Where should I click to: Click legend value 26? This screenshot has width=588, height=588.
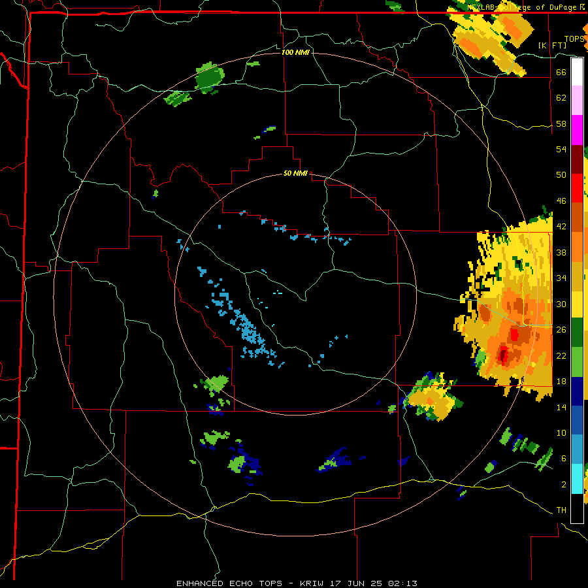[x=561, y=330]
